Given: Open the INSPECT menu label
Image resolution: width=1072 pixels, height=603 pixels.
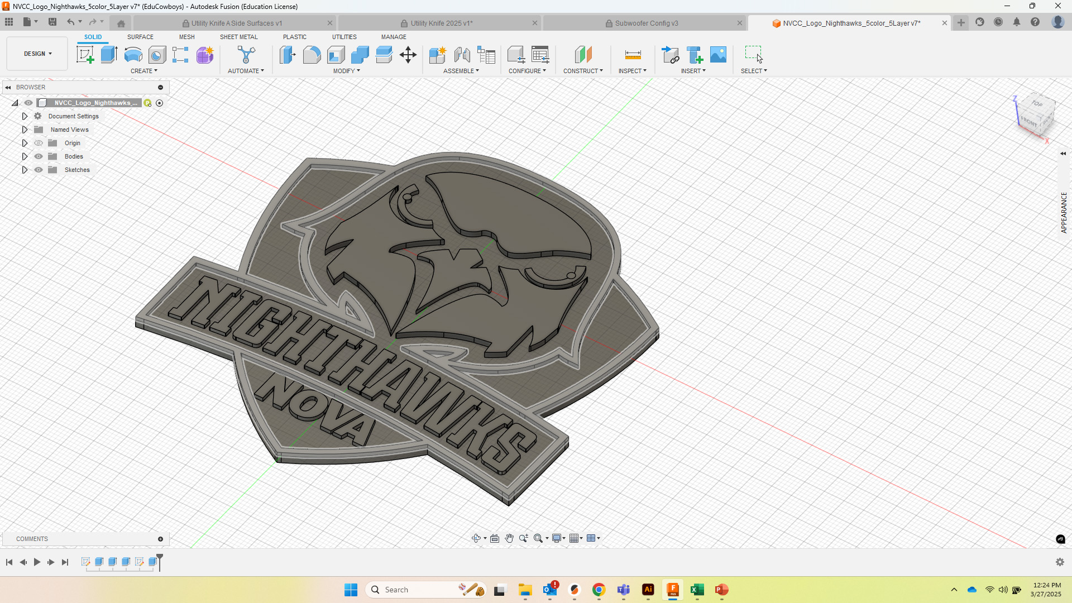Looking at the screenshot, I should (632, 71).
